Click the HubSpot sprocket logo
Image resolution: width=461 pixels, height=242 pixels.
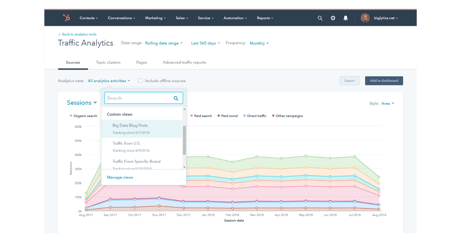[66, 18]
